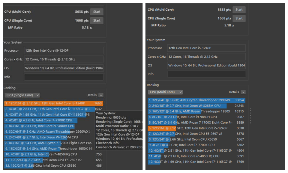Click the panel resize grip dots in right window
The image size is (288, 173).
pos(251,116)
